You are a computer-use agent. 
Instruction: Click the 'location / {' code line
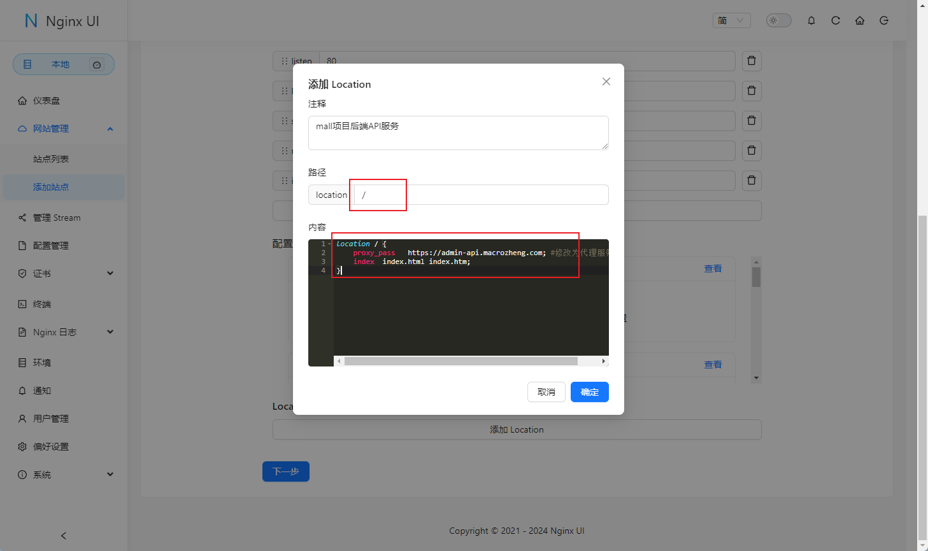coord(361,244)
